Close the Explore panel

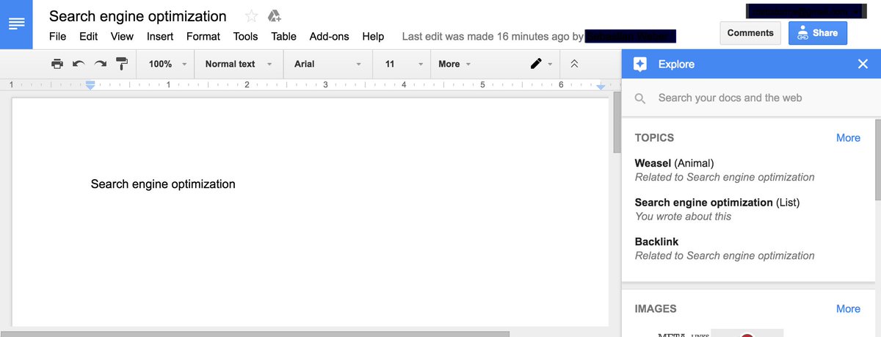[x=863, y=65]
